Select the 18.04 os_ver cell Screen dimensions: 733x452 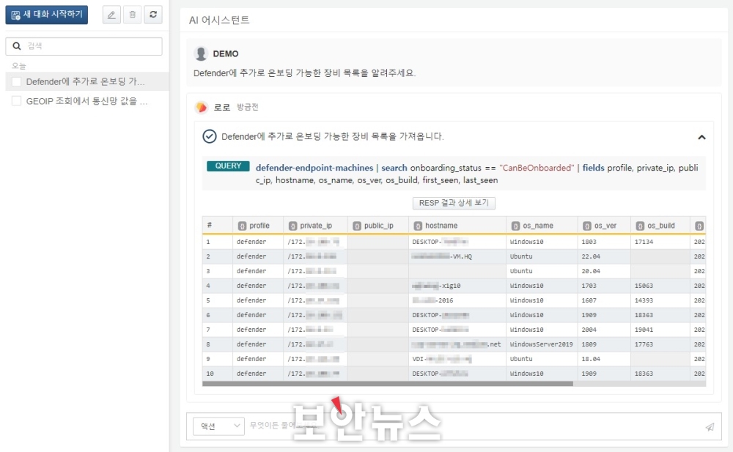[x=604, y=359]
